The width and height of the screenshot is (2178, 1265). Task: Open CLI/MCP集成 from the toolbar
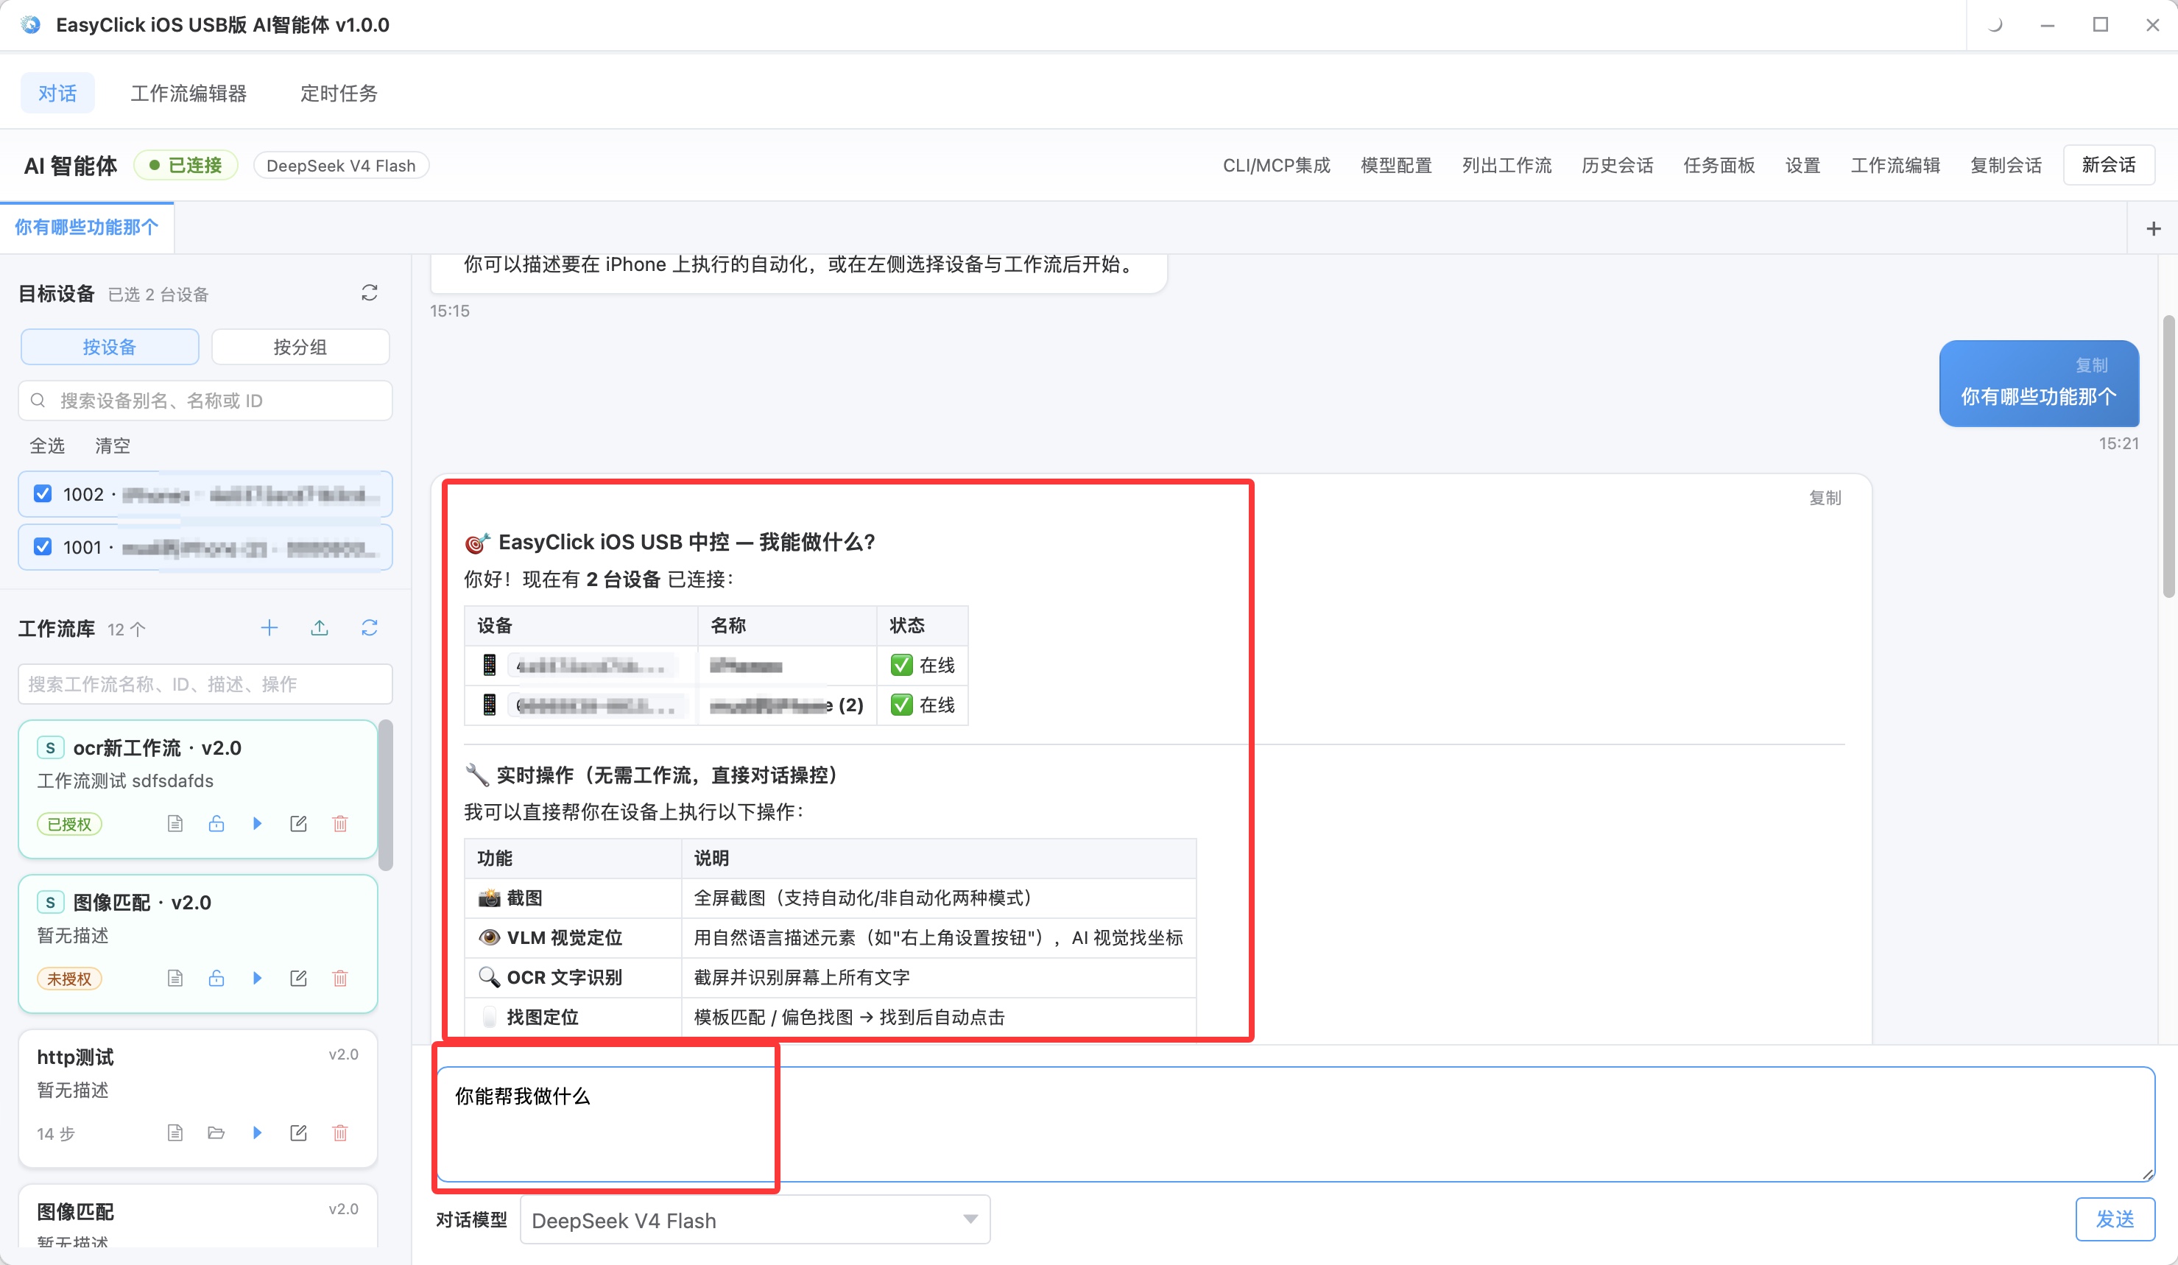(x=1277, y=165)
